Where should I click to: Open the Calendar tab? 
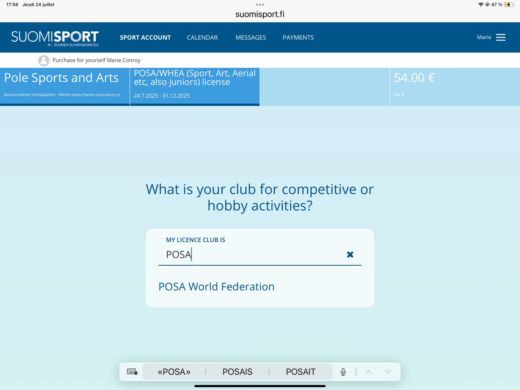[202, 38]
